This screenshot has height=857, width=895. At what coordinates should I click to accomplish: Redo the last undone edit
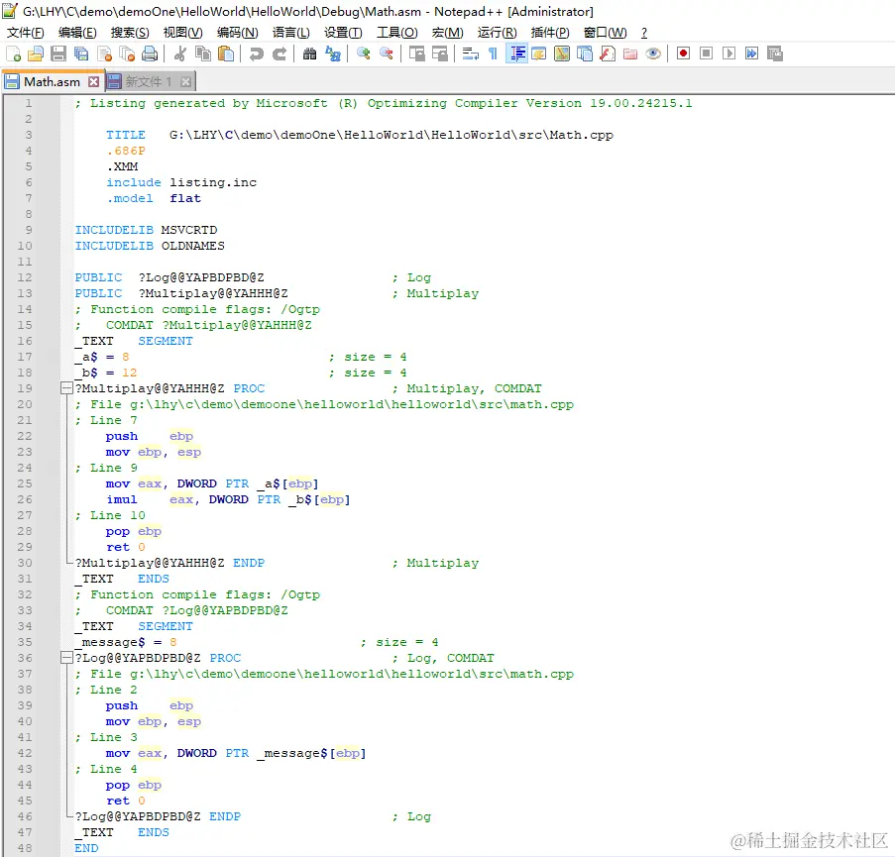[280, 54]
